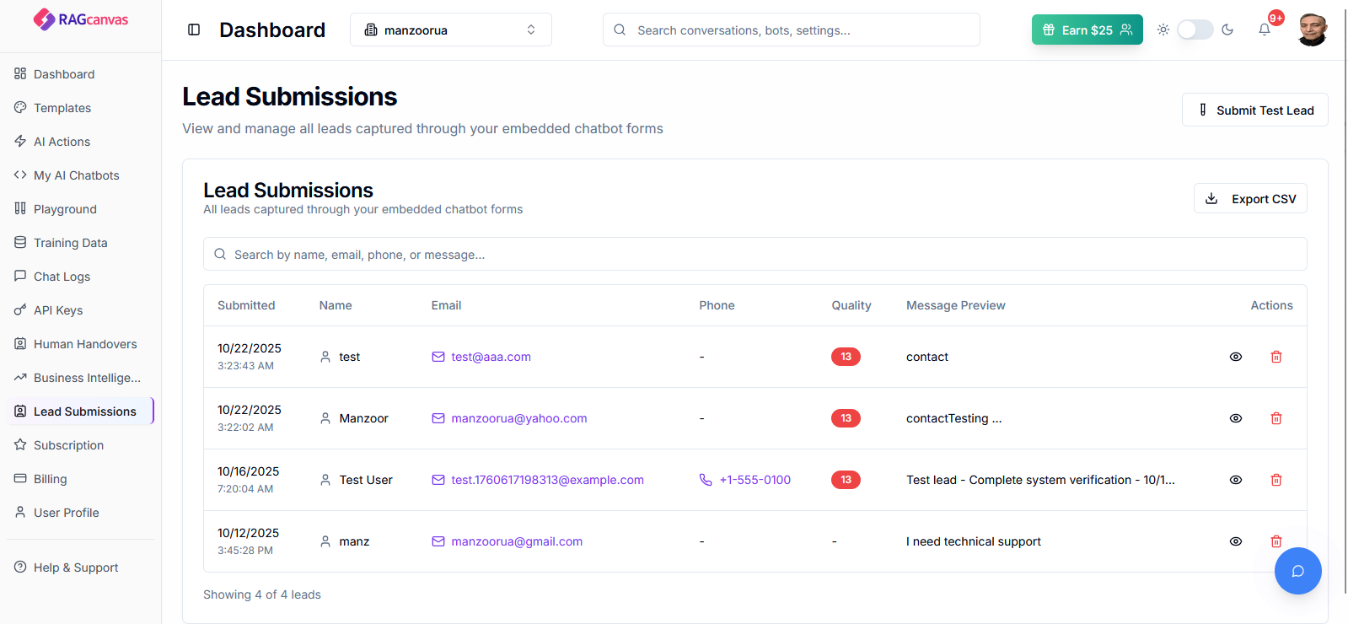Open notifications bell

point(1265,30)
